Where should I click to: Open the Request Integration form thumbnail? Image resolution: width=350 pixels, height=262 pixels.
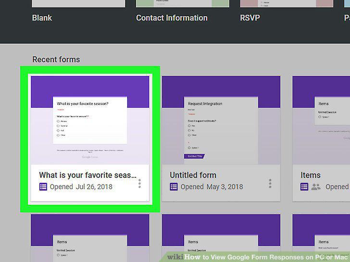[221, 120]
